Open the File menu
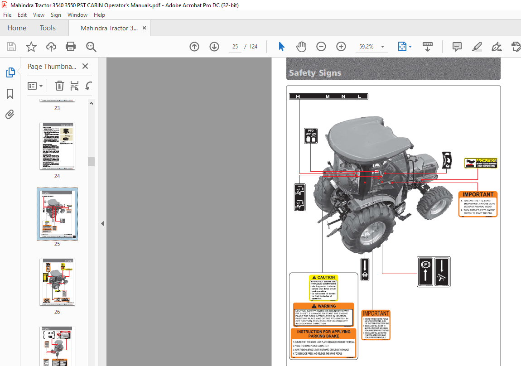The height and width of the screenshot is (366, 521). pos(7,15)
